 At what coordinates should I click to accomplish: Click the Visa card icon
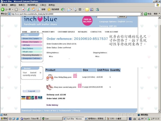(x=23, y=98)
